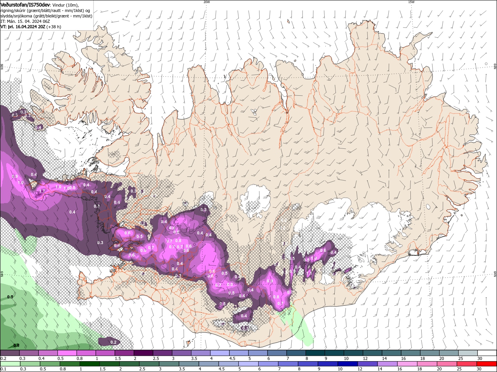Pick the white 30 swatch in the upper legend row
Screen dimensions: 497x372
point(487,353)
